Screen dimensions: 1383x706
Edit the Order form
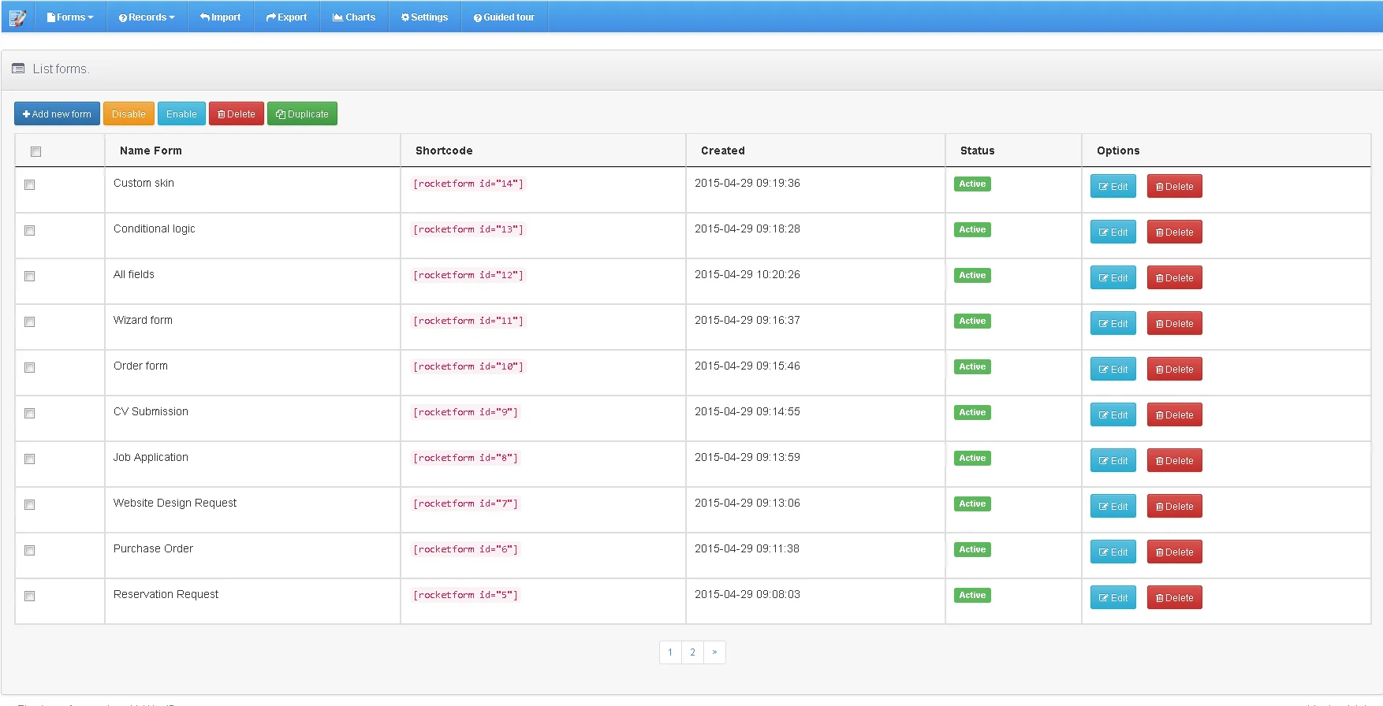pyautogui.click(x=1113, y=369)
